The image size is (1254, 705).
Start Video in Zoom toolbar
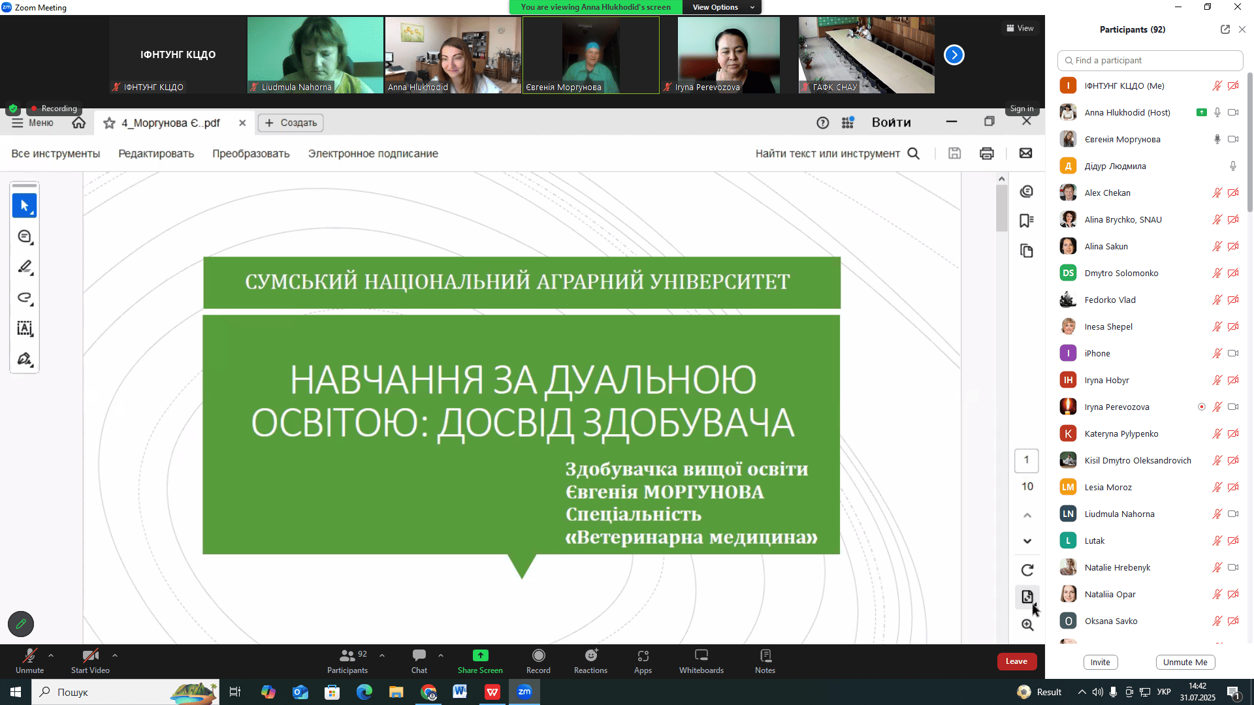[90, 661]
